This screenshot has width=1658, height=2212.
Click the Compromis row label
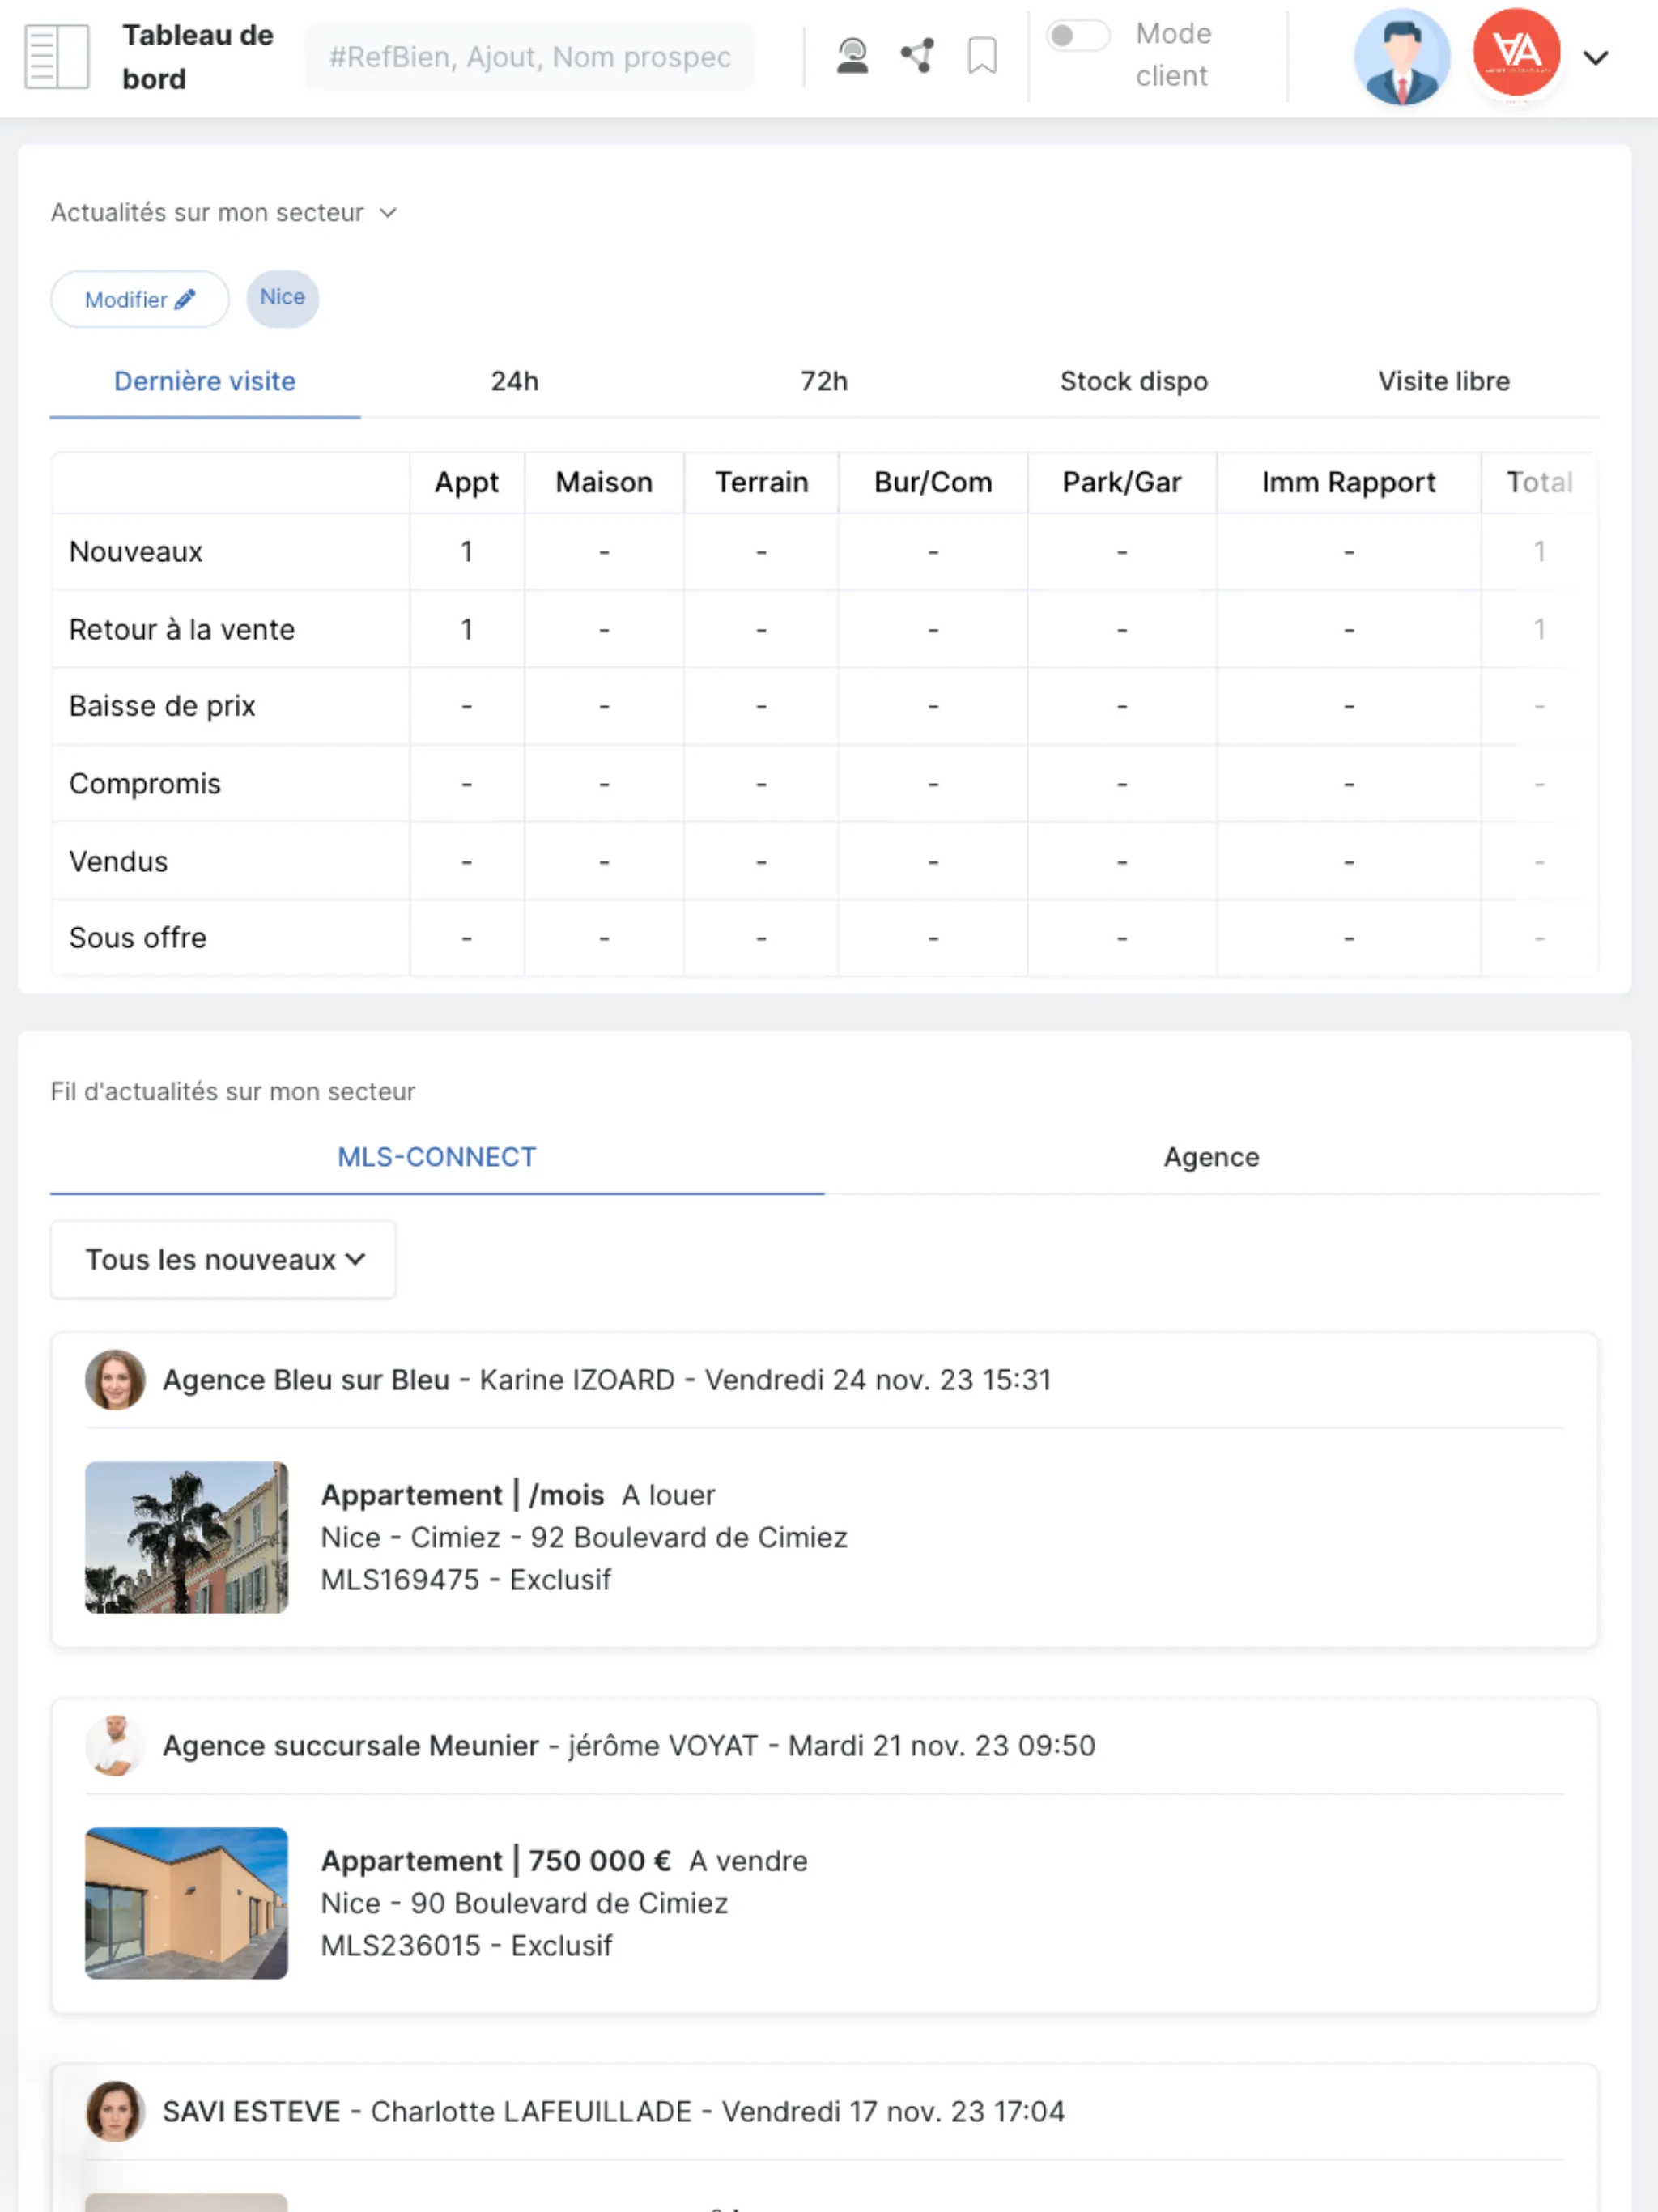click(x=145, y=784)
